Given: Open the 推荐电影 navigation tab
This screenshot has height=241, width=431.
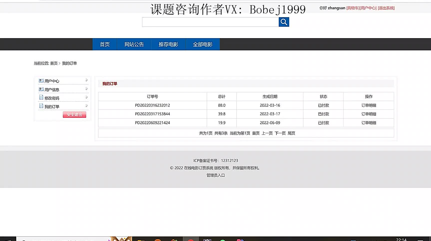Looking at the screenshot, I should click(168, 44).
